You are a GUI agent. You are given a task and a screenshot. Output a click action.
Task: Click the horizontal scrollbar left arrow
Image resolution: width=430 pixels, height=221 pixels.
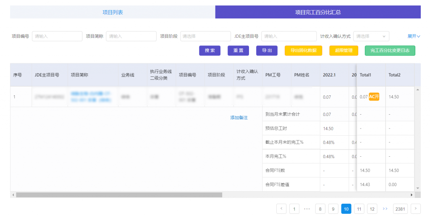(x=13, y=195)
